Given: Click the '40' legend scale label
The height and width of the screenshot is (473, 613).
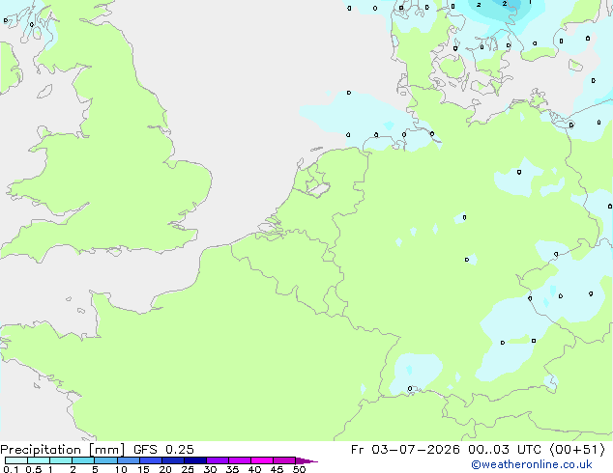Looking at the screenshot, I should click(x=254, y=469).
